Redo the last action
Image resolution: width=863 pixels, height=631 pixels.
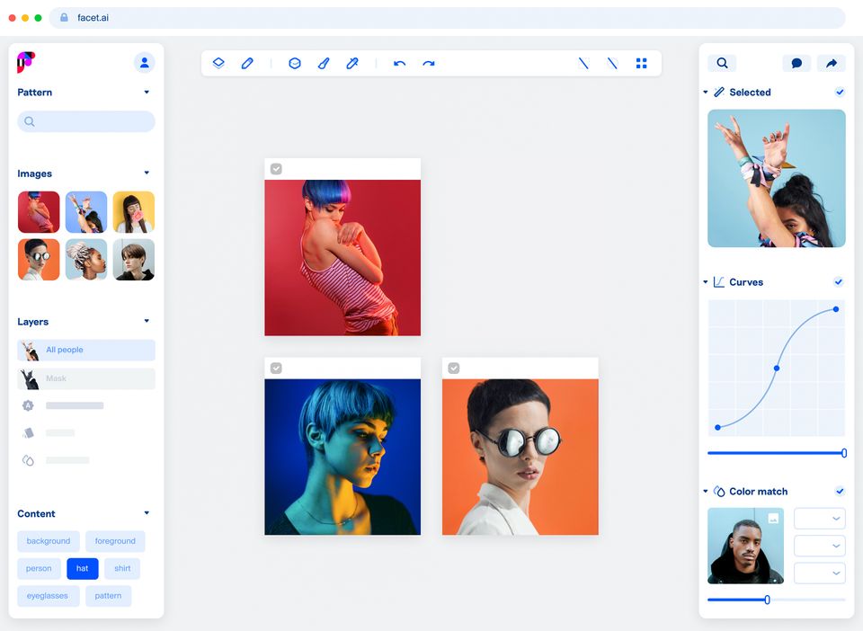pos(429,63)
